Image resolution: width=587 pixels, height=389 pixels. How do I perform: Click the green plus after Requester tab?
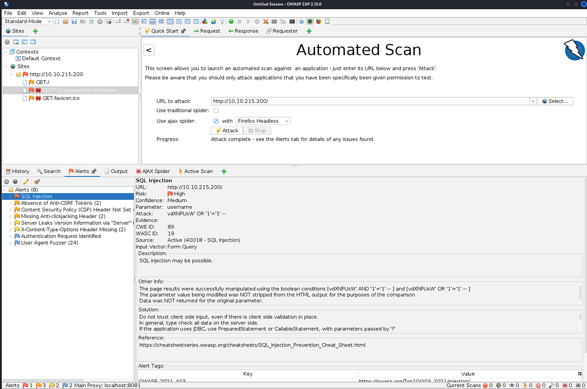coord(309,31)
